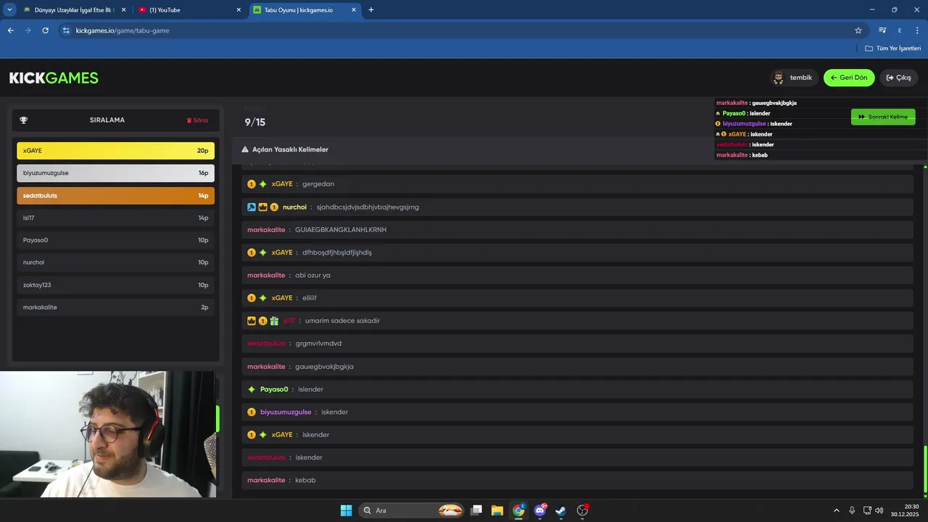Open Task View on the taskbar

tap(476, 510)
